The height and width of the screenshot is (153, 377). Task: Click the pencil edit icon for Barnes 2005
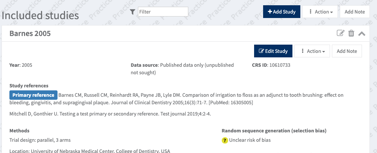click(340, 33)
